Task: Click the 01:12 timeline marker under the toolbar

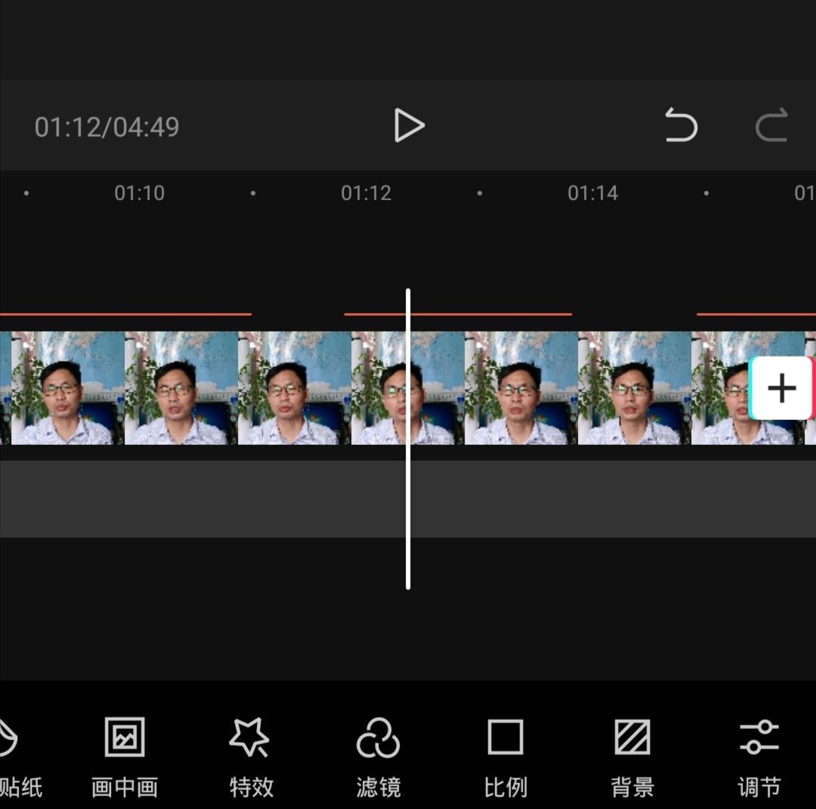Action: tap(366, 193)
